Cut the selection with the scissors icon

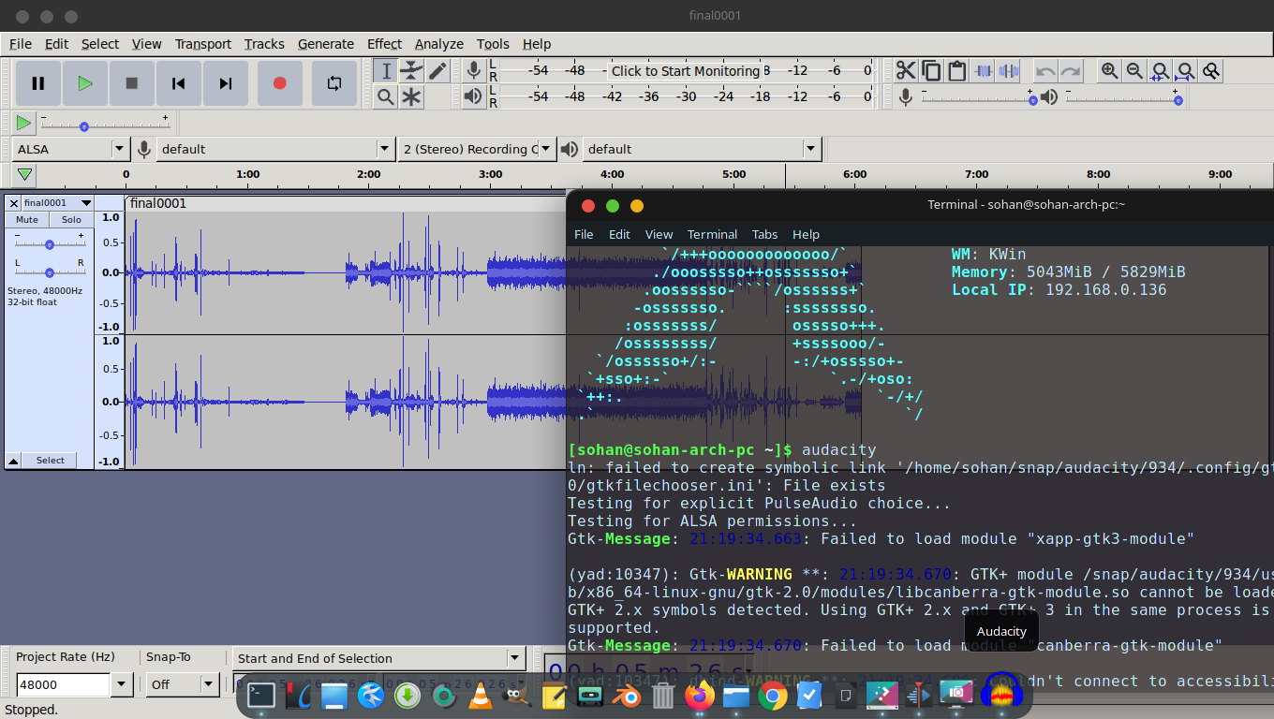906,71
